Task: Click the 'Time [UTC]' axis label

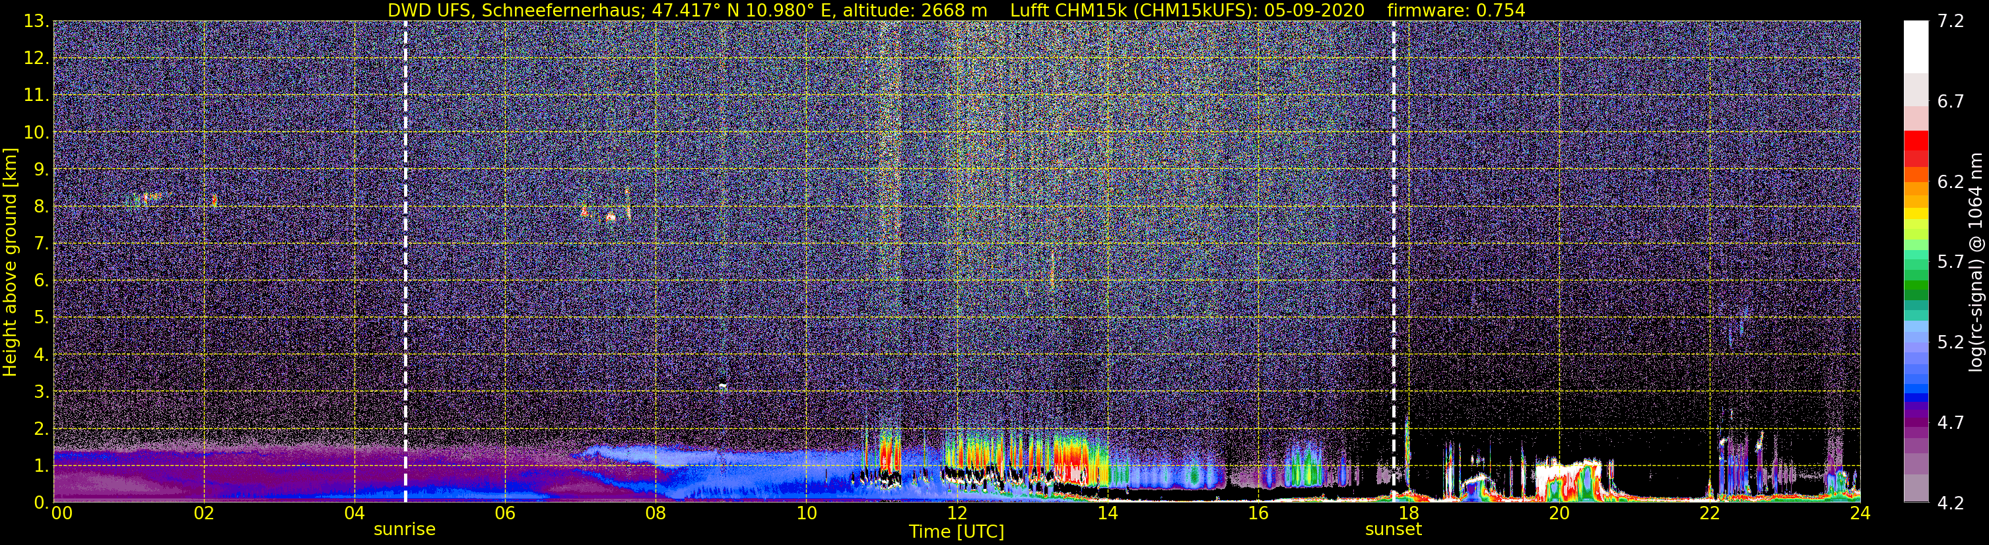Action: click(957, 532)
